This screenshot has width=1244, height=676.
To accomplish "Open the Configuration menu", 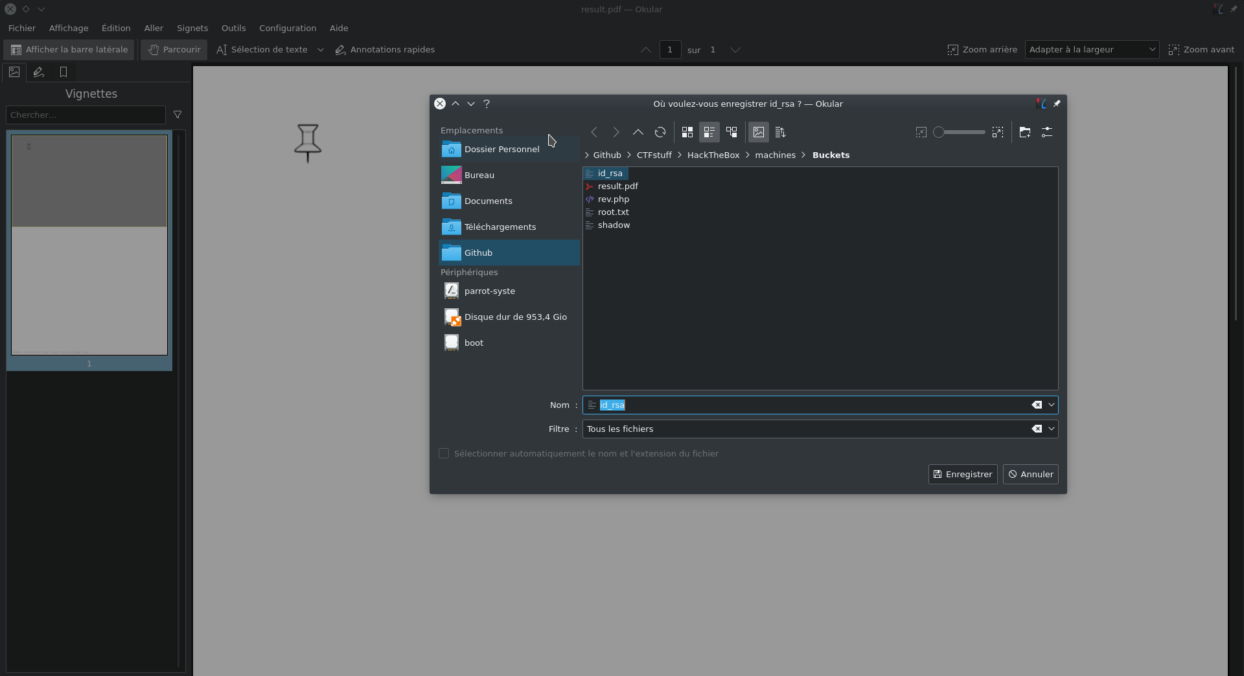I will [x=288, y=28].
